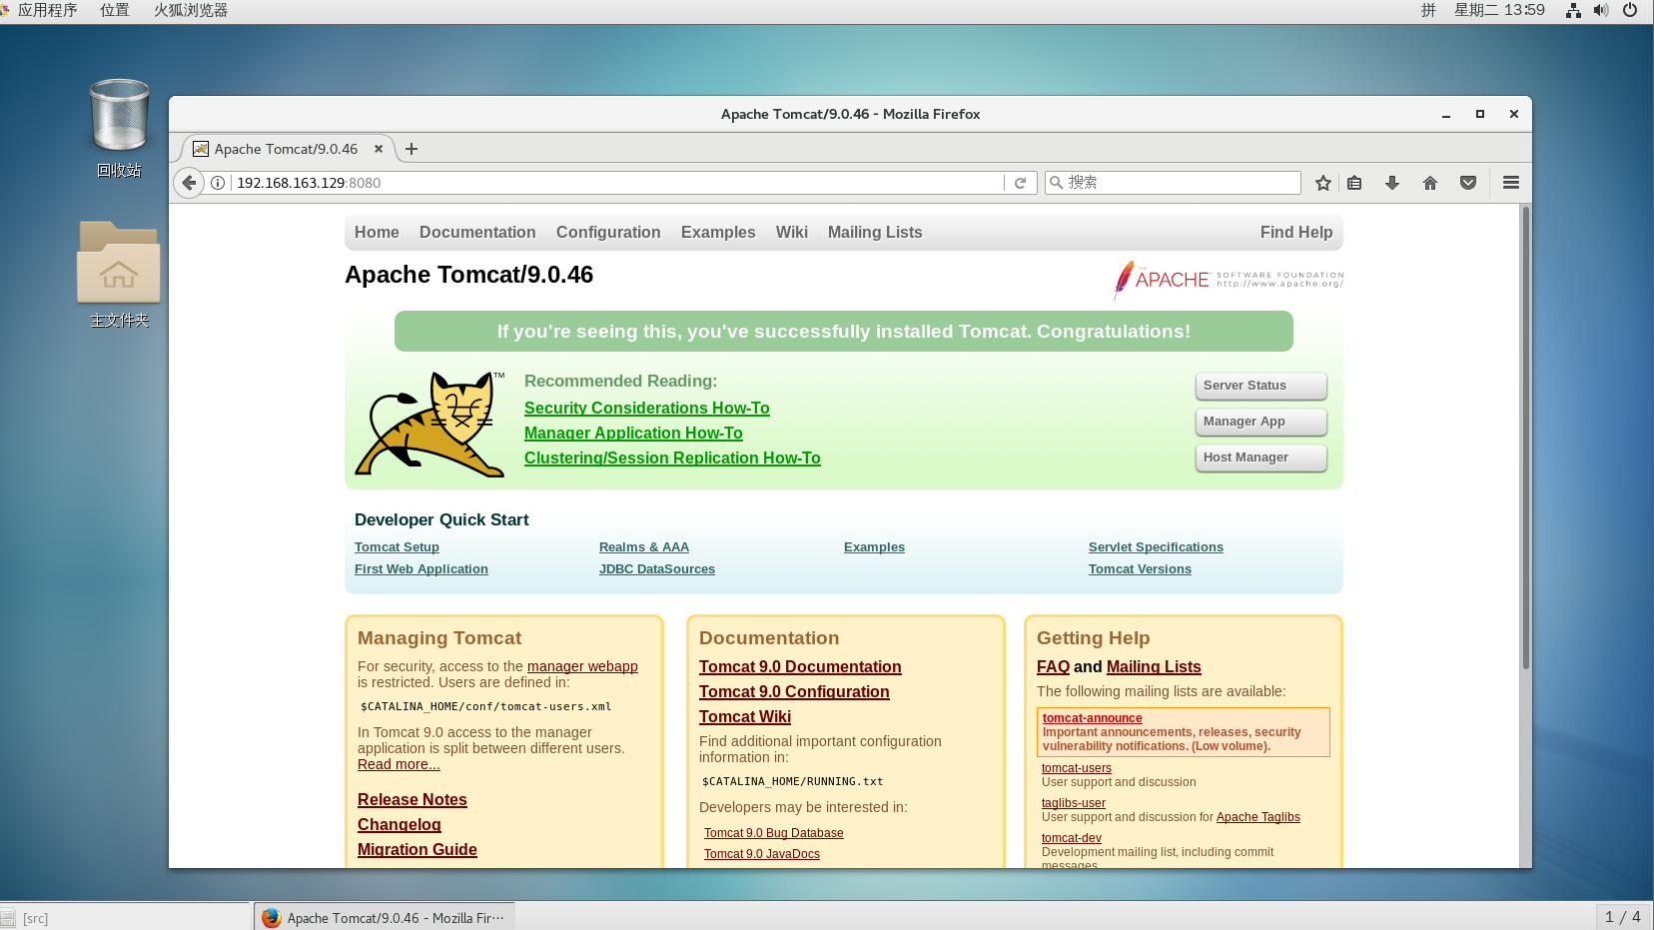Open Tomcat Versions link
Image resolution: width=1654 pixels, height=930 pixels.
tap(1140, 569)
